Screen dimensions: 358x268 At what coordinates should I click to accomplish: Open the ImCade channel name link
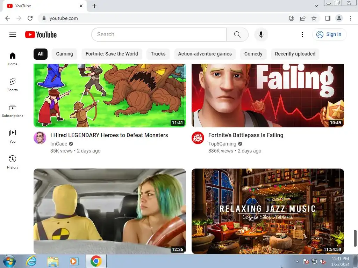coord(59,144)
